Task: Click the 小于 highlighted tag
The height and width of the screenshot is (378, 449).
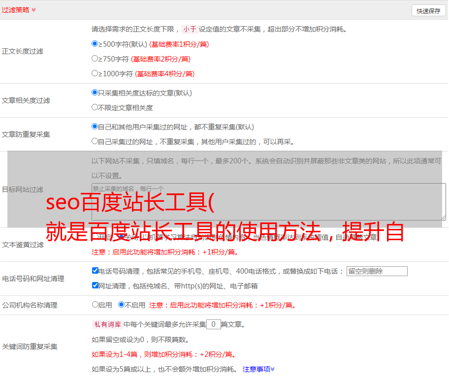Action: point(190,29)
